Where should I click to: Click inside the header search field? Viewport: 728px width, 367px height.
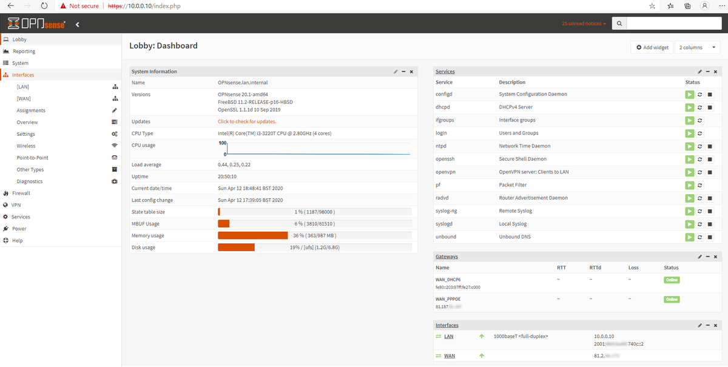click(x=673, y=23)
